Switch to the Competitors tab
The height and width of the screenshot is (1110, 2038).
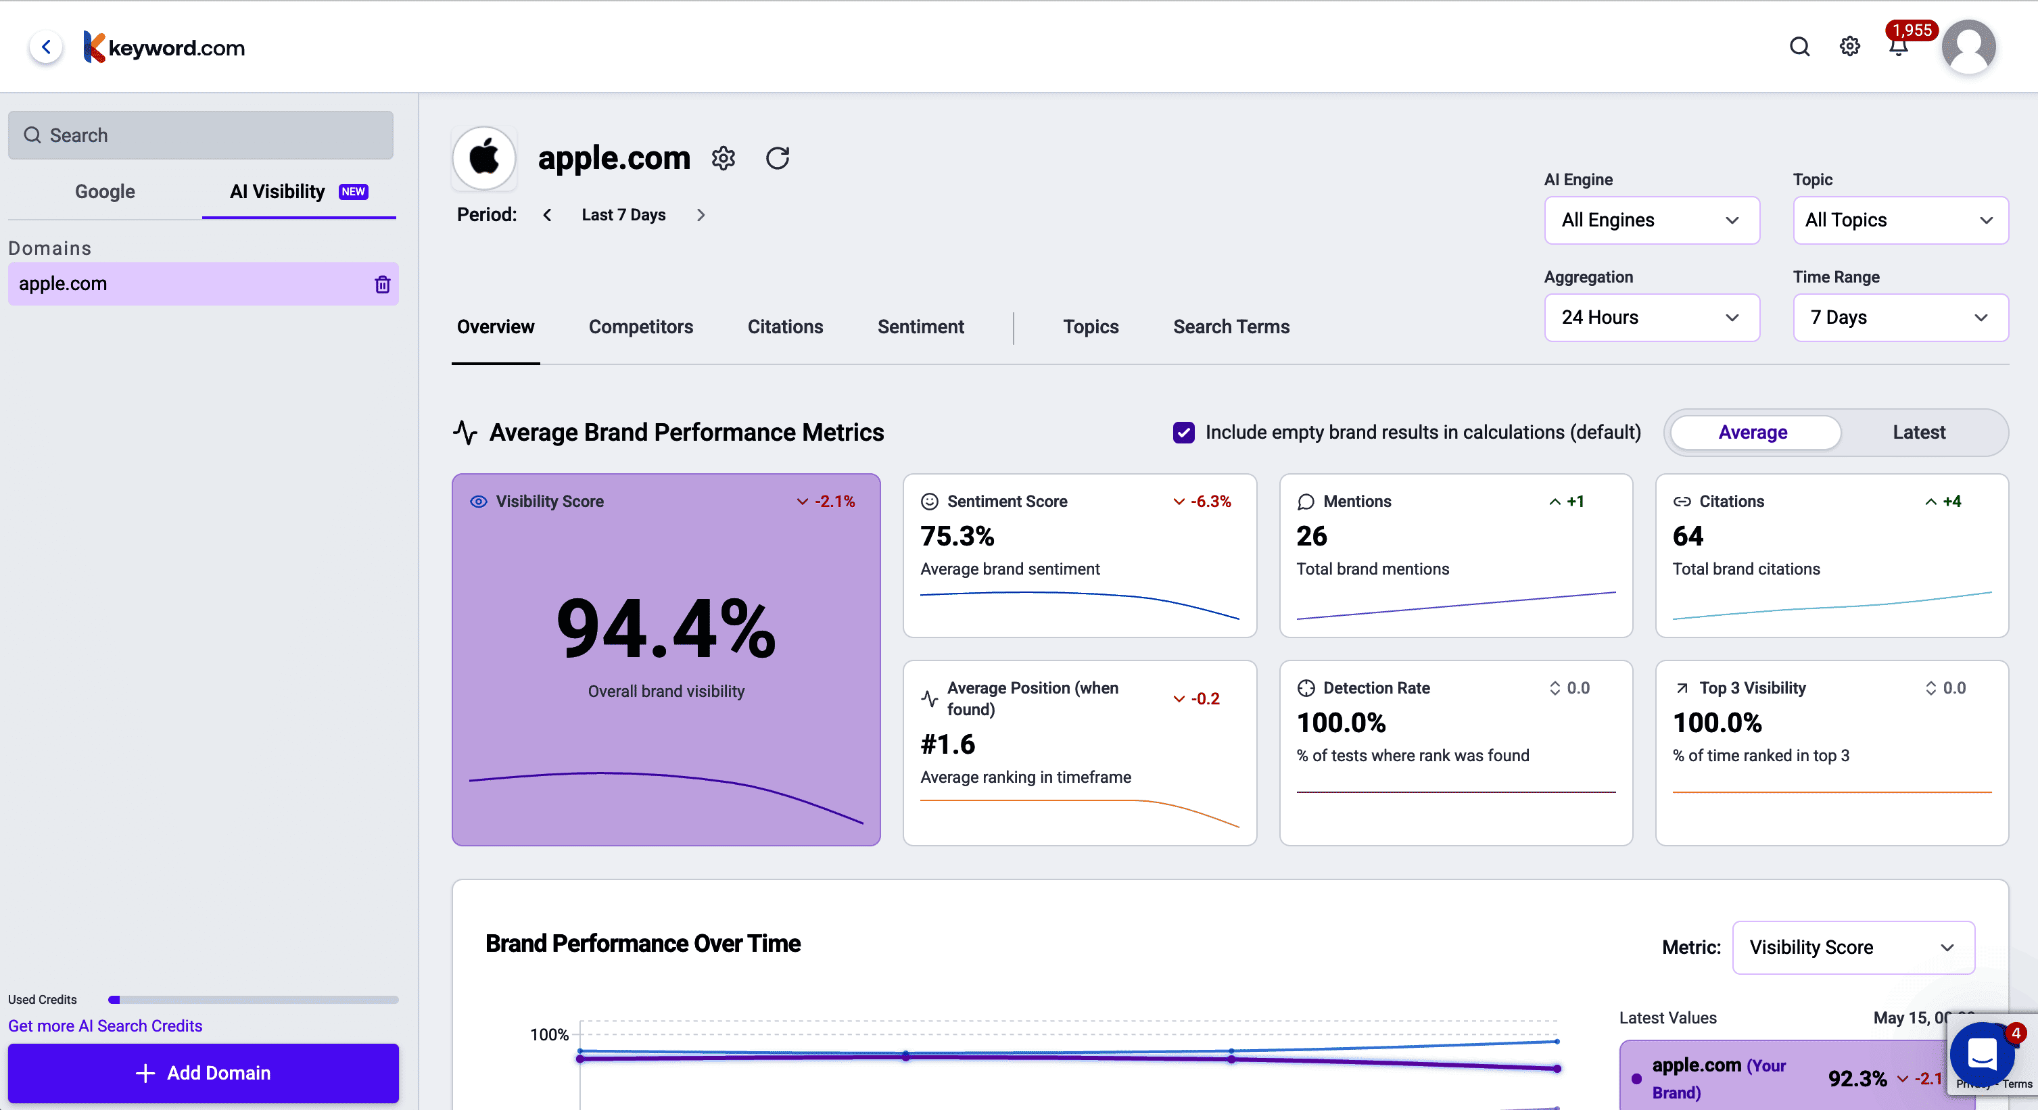coord(640,327)
